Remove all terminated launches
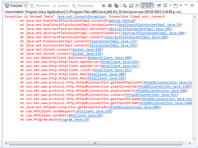This screenshot has height=148, width=198. pyautogui.click(x=116, y=6)
